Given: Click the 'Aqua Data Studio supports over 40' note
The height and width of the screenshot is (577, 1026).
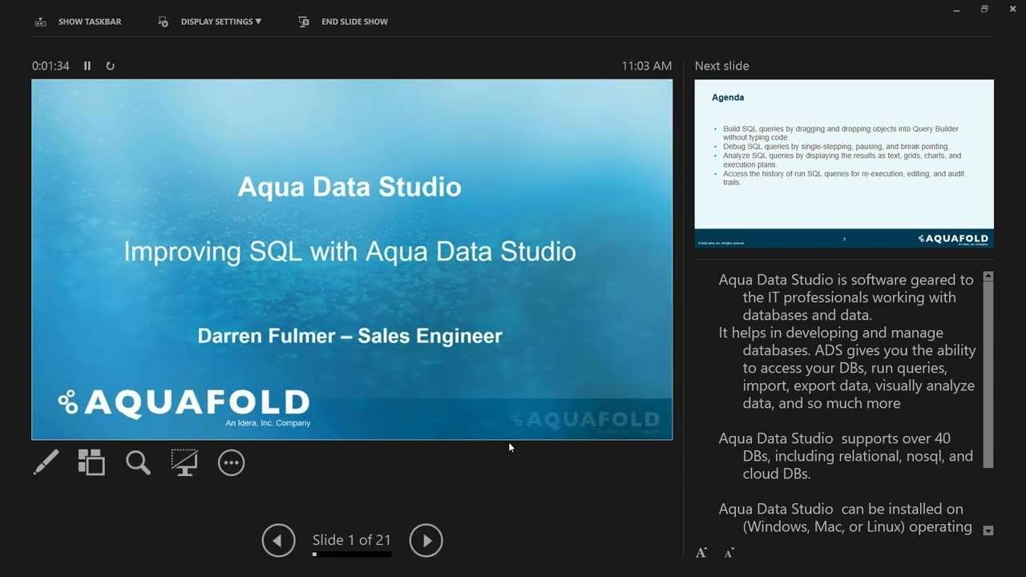Looking at the screenshot, I should click(x=834, y=438).
